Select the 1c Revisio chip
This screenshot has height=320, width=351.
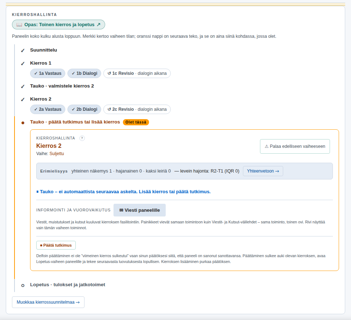click(137, 73)
